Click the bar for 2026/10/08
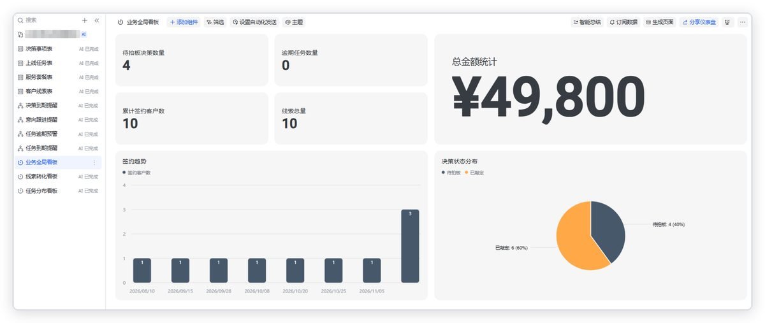Screen dimensions: 765x323 tap(257, 270)
